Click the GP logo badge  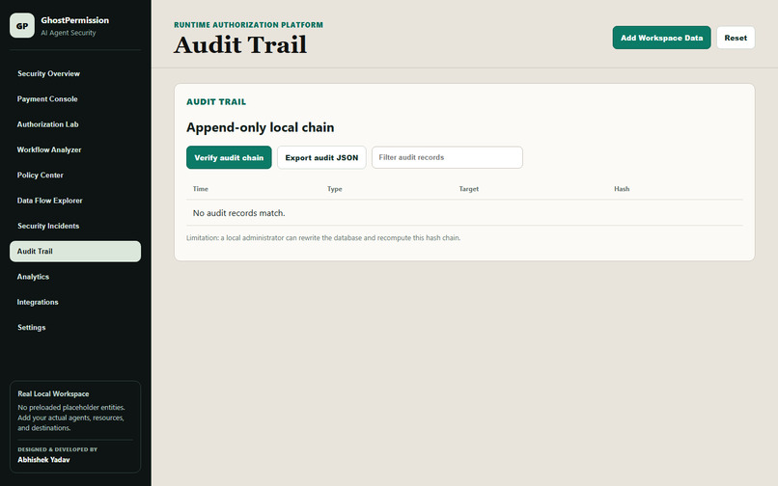(22, 26)
